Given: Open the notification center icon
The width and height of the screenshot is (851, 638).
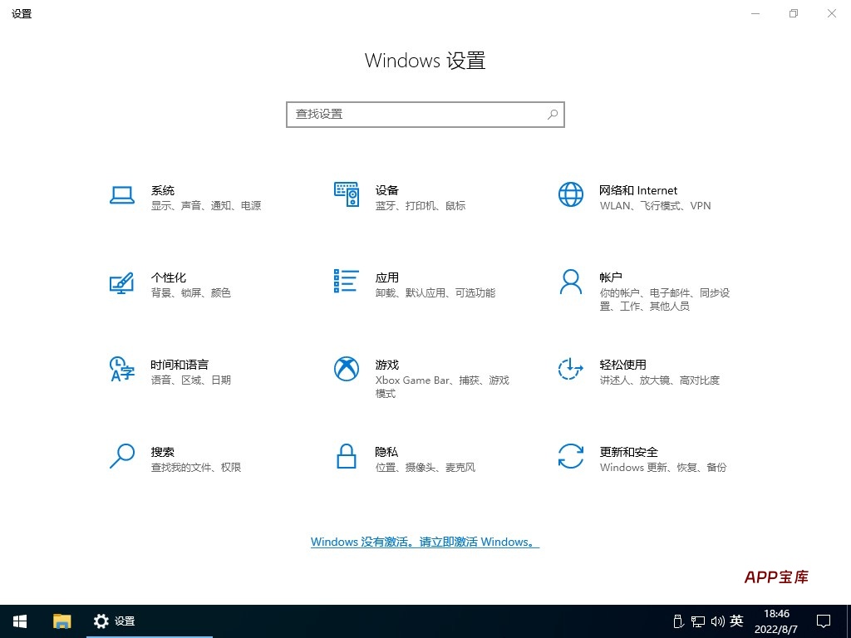Looking at the screenshot, I should click(x=824, y=621).
